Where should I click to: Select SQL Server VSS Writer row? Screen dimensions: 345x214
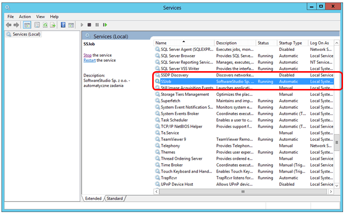[244, 69]
